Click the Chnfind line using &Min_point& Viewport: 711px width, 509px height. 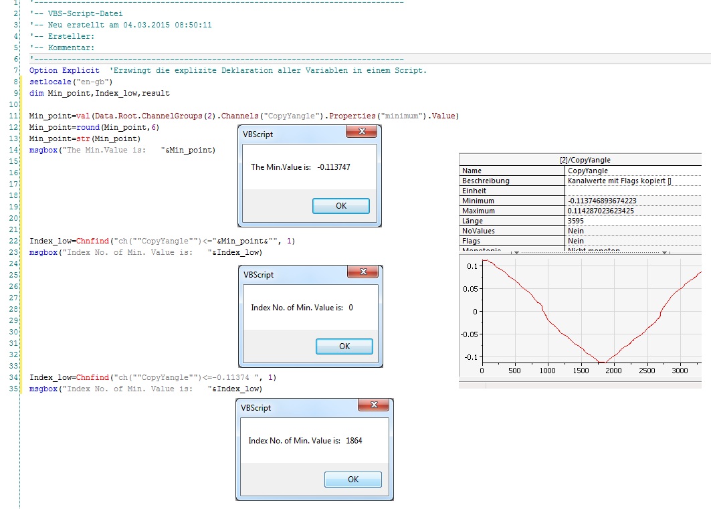click(x=162, y=241)
